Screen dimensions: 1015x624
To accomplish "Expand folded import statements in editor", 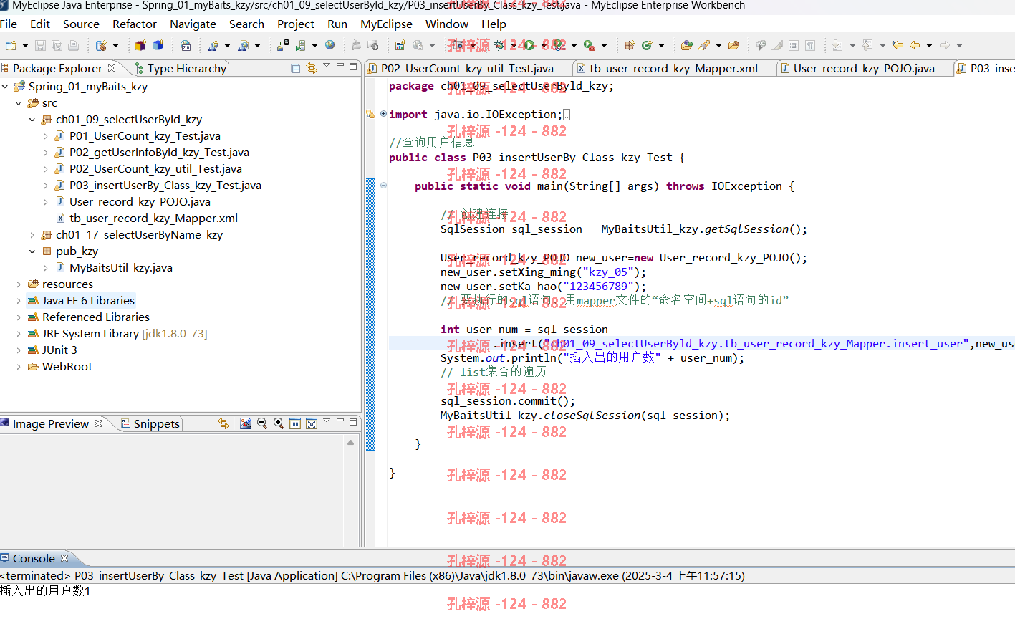I will tap(383, 113).
